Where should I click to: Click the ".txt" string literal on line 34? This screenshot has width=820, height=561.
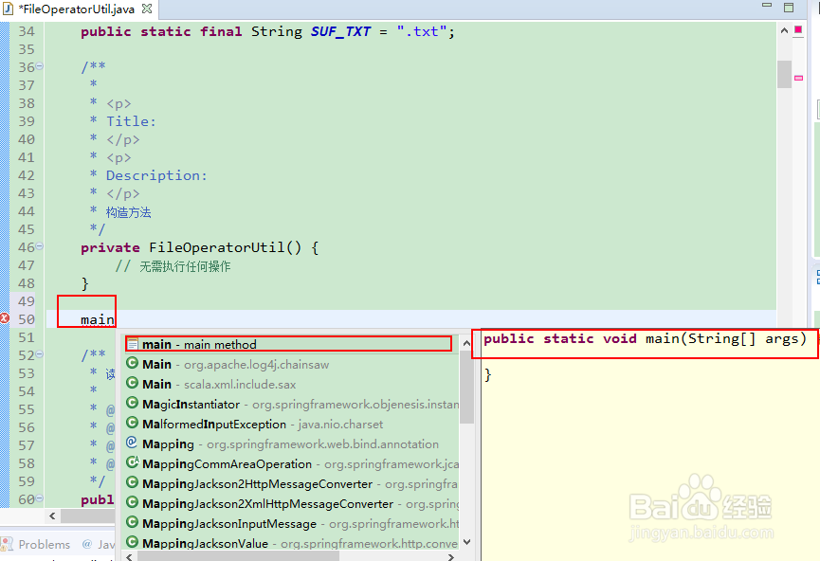422,31
